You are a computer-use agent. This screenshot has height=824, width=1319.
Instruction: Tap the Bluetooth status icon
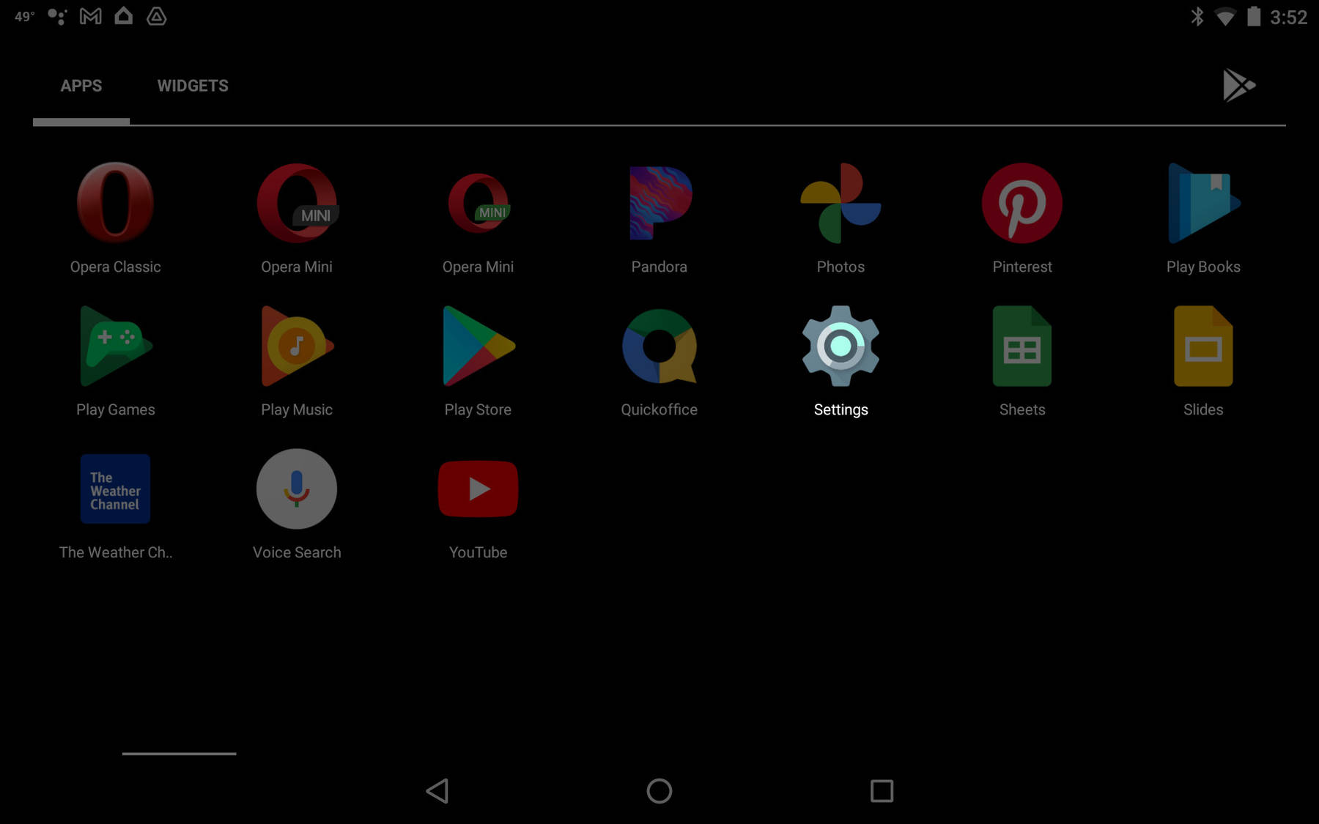pos(1197,16)
